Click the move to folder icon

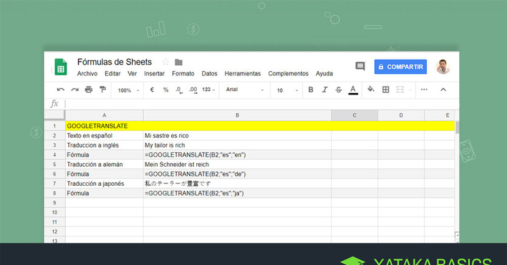179,62
